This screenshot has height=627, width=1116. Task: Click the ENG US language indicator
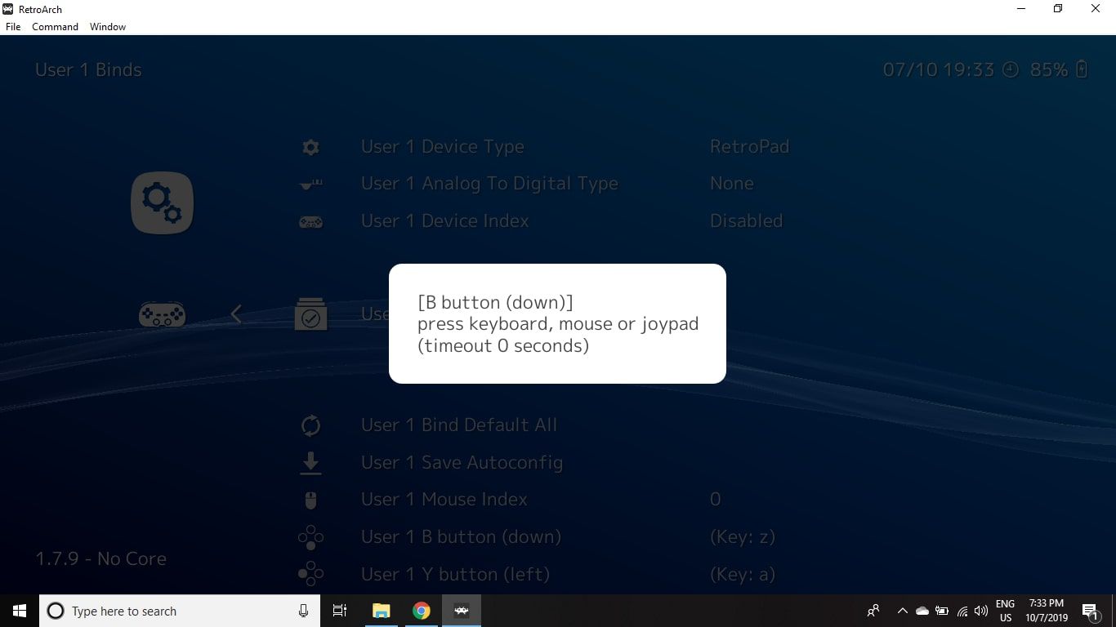click(1005, 611)
